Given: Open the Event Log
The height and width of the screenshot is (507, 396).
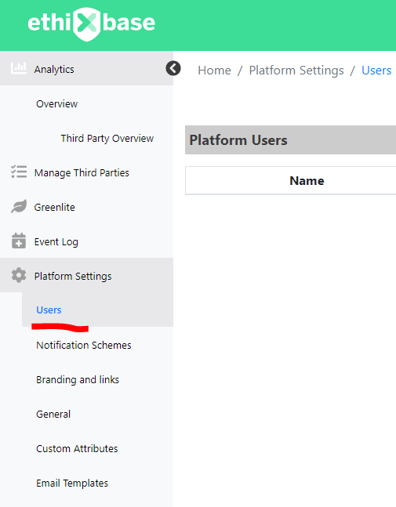Looking at the screenshot, I should point(56,242).
